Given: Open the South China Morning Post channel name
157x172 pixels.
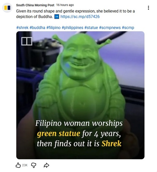Looking at the screenshot, I should click(35, 5).
